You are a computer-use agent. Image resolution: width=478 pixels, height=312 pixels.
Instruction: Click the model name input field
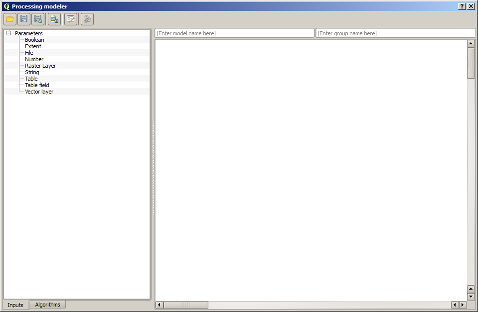(234, 33)
